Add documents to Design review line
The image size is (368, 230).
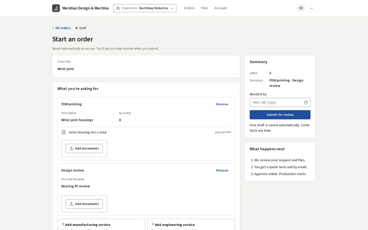coord(84,204)
